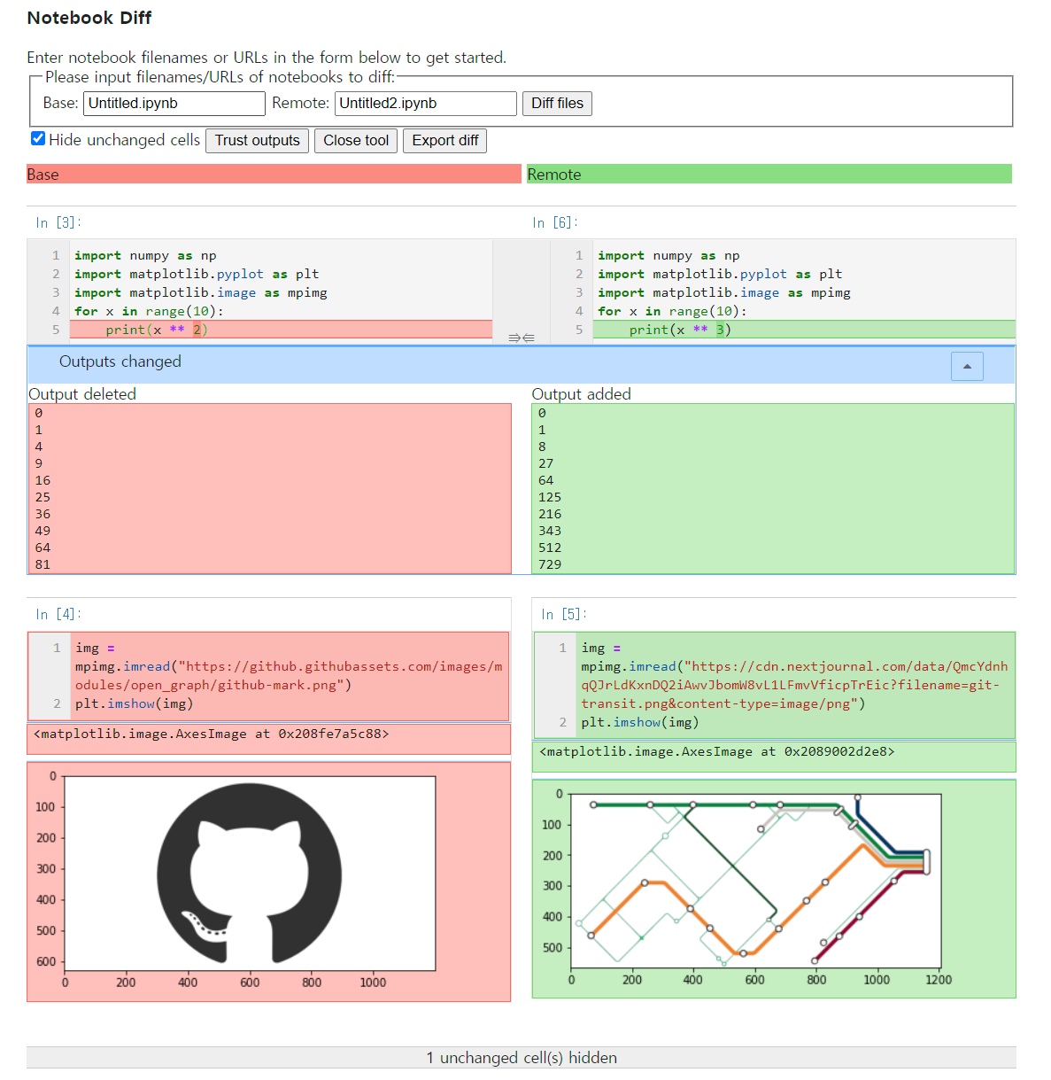Export the diff with Export diff button

click(x=444, y=140)
